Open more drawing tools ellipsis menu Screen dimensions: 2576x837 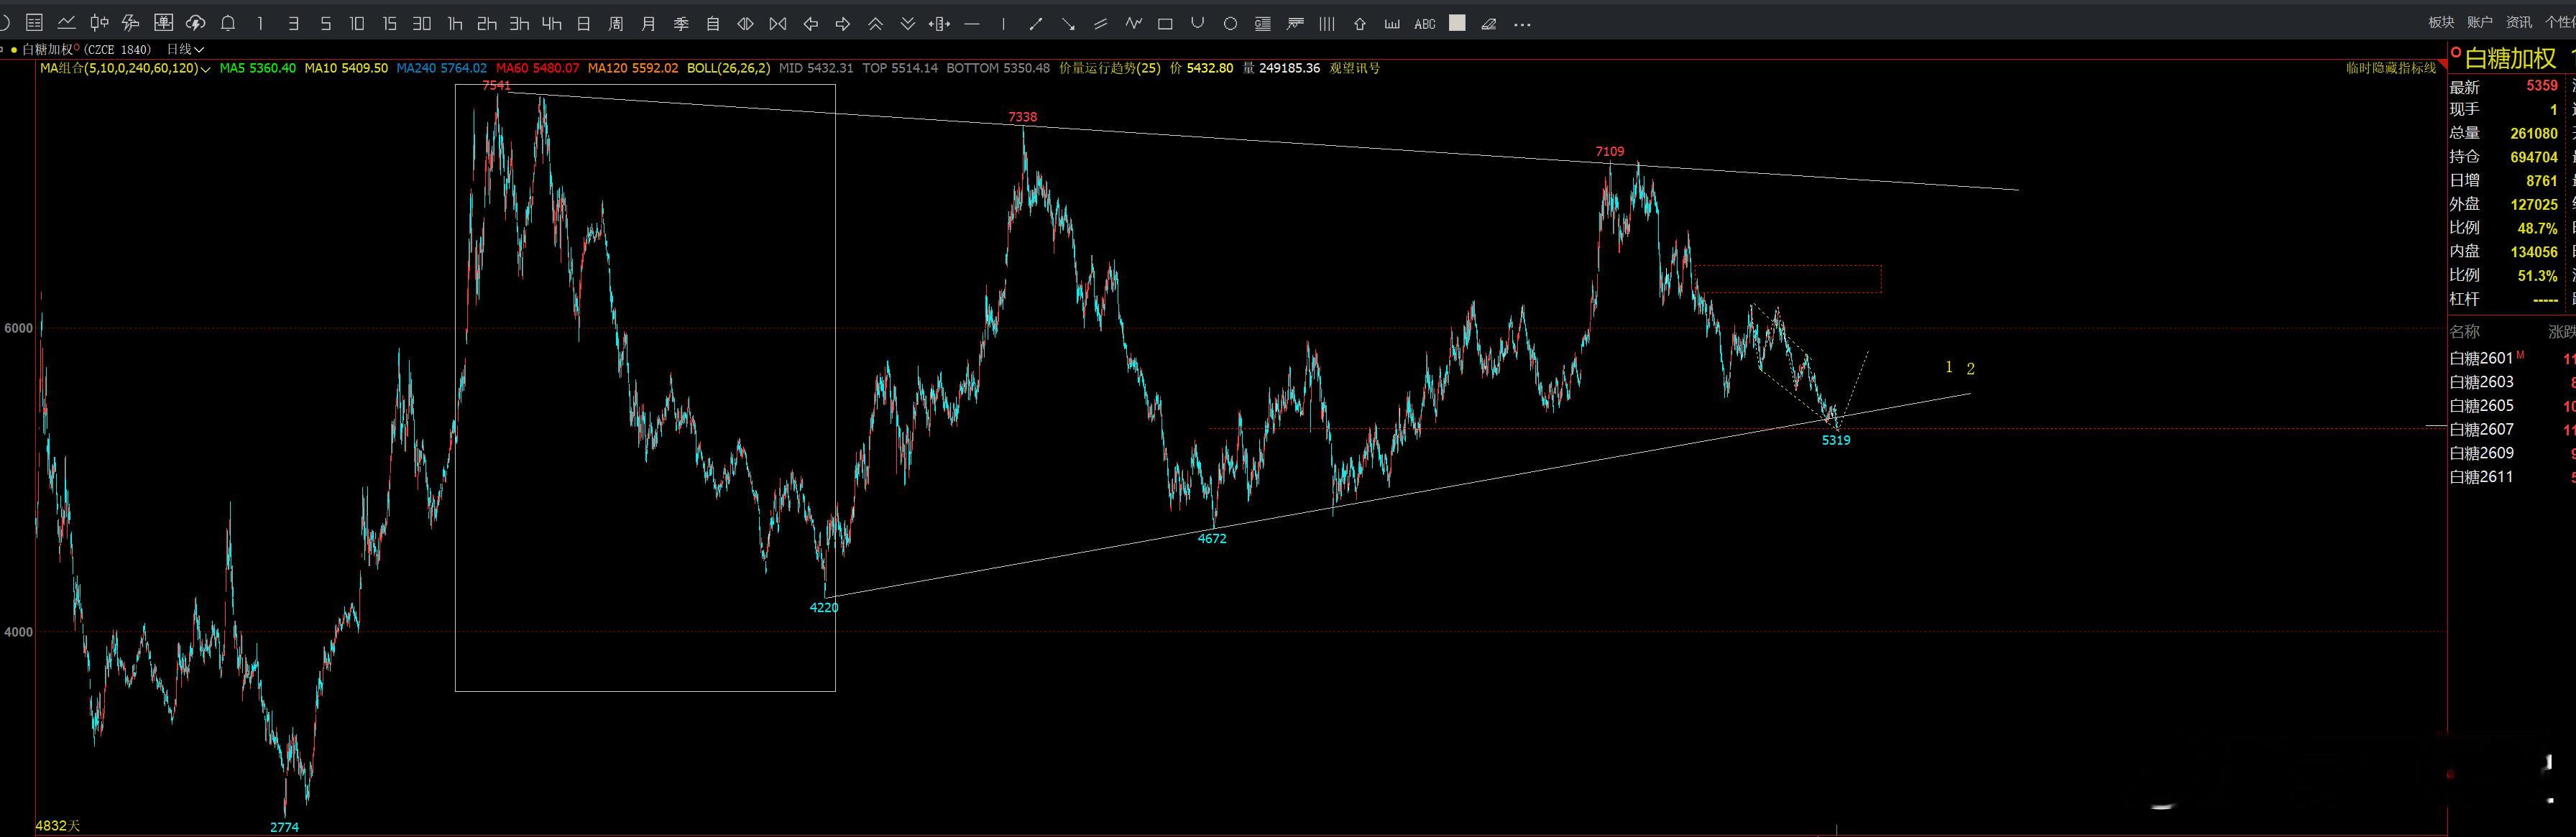pyautogui.click(x=1522, y=24)
